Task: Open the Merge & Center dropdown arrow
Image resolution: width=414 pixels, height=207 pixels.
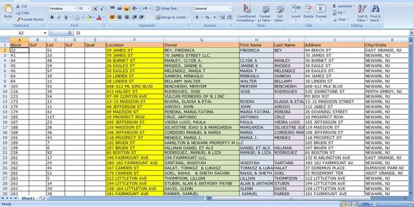Action: pyautogui.click(x=188, y=17)
